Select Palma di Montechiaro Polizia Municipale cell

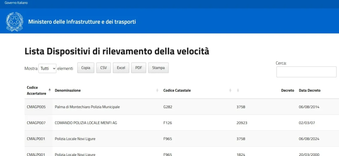pos(87,107)
